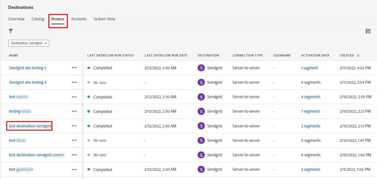Open more actions for Sendgrid dev testing 4
Screen dimensions: 377x179
(74, 82)
